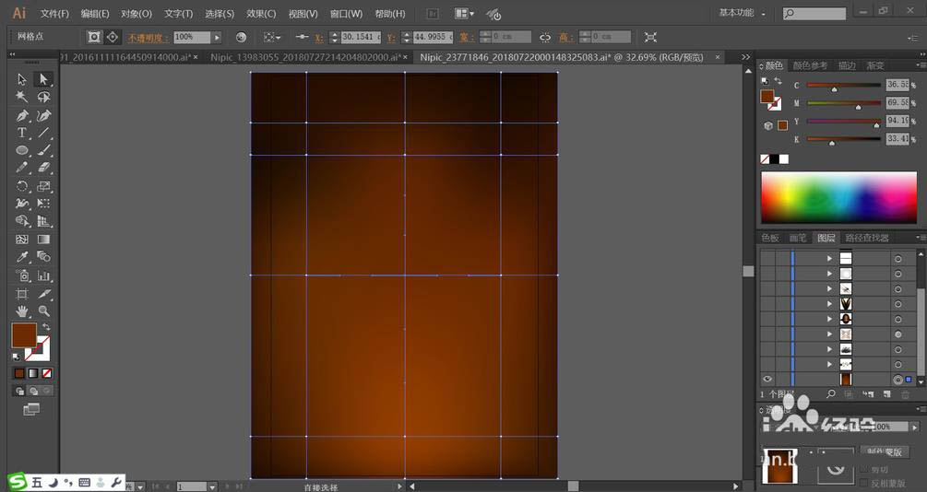Select the Symbol Sprayer tool
The height and width of the screenshot is (492, 927).
coord(22,275)
